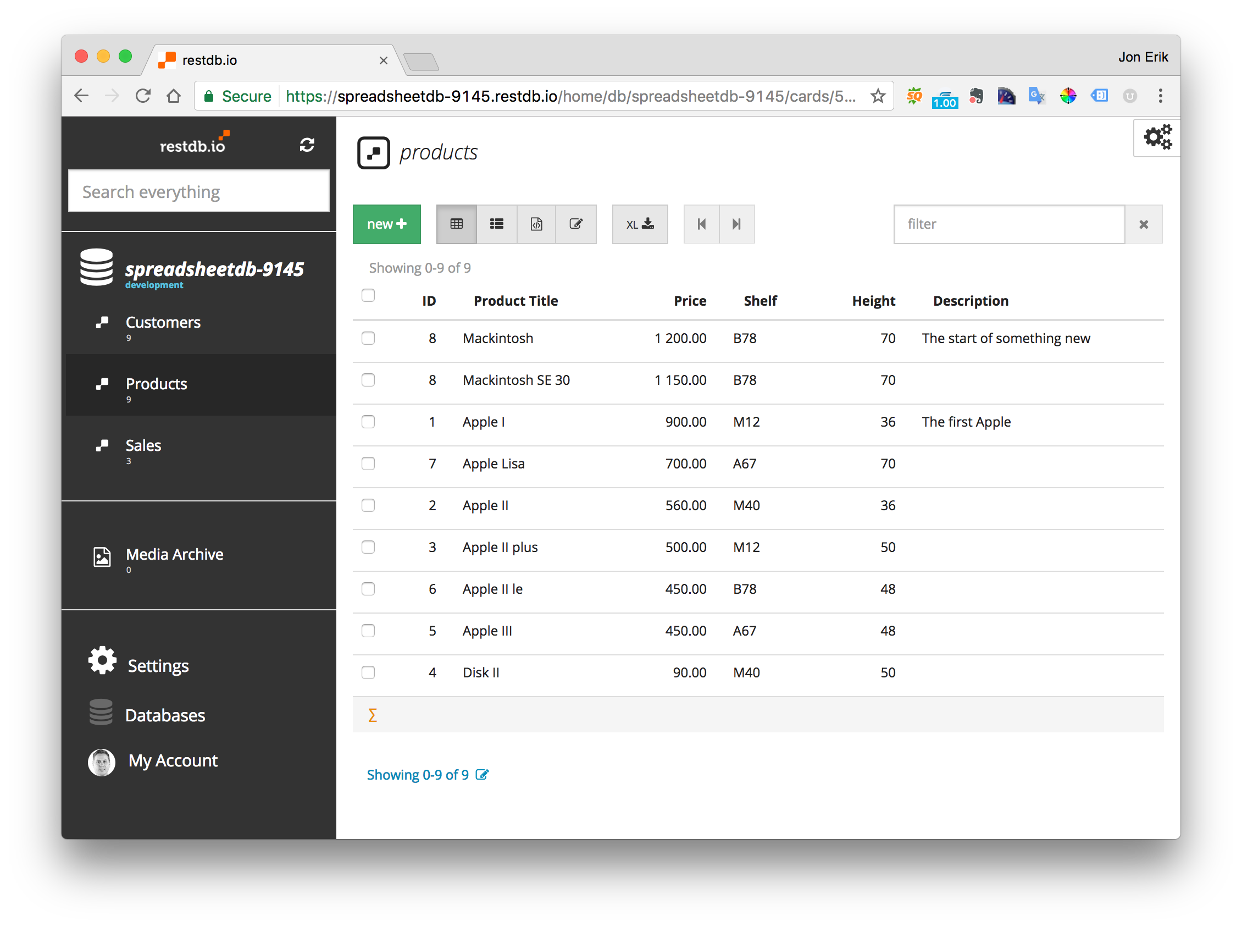Screen dimensions: 1242x927
Task: Click the orange sigma summary icon
Action: (x=372, y=715)
